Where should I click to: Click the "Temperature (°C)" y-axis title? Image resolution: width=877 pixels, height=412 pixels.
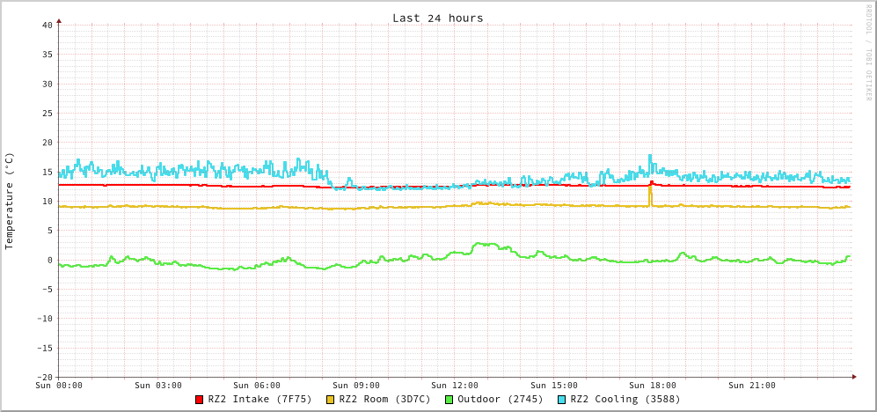pyautogui.click(x=10, y=201)
